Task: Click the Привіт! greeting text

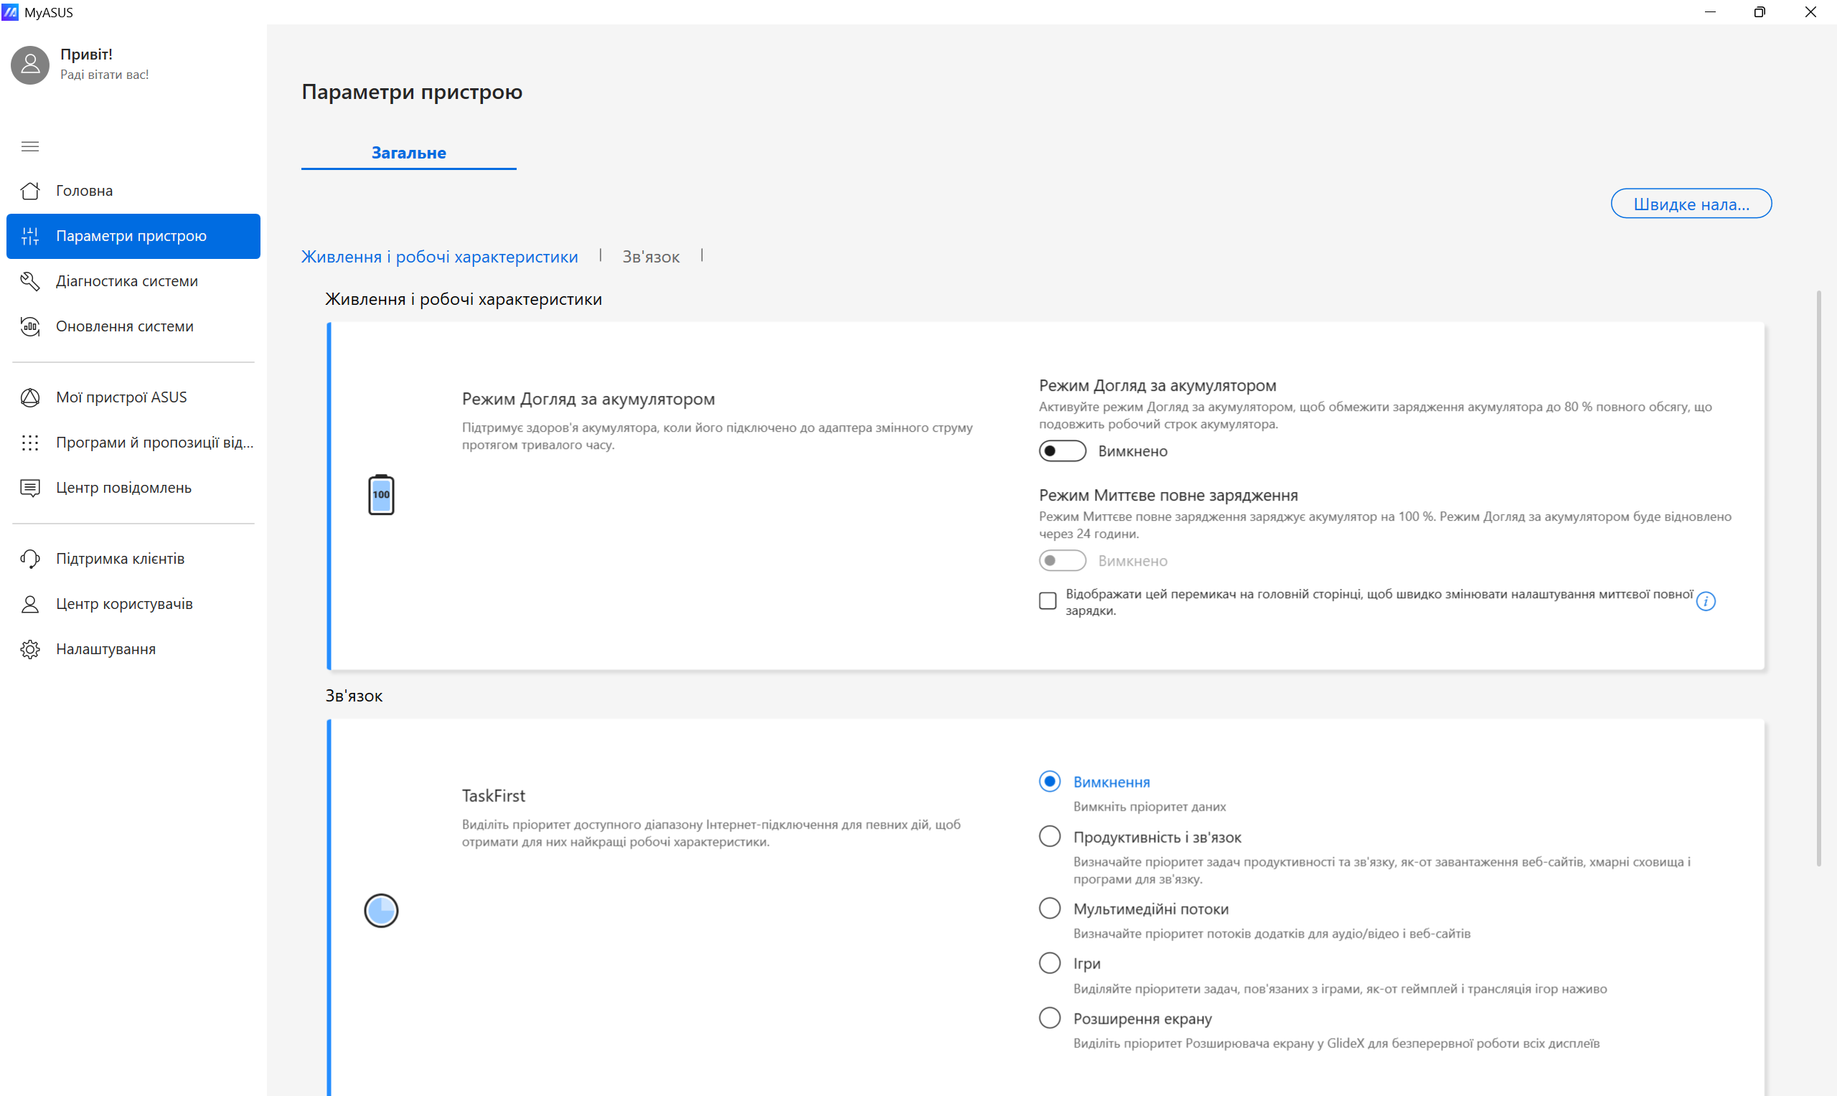Action: [86, 54]
